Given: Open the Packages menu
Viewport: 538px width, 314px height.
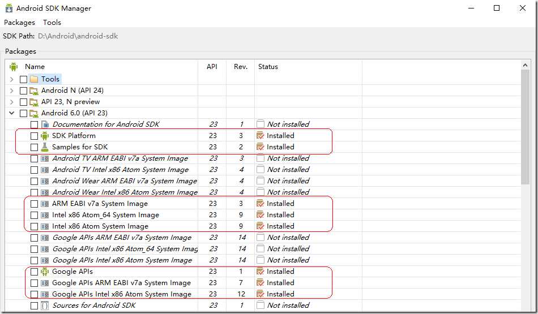Looking at the screenshot, I should [19, 23].
